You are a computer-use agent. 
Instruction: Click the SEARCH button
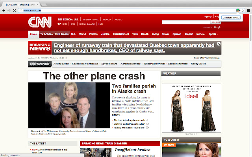pos(216,22)
